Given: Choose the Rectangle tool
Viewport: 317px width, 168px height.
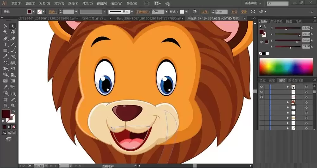Looking at the screenshot, I should (x=5, y=51).
